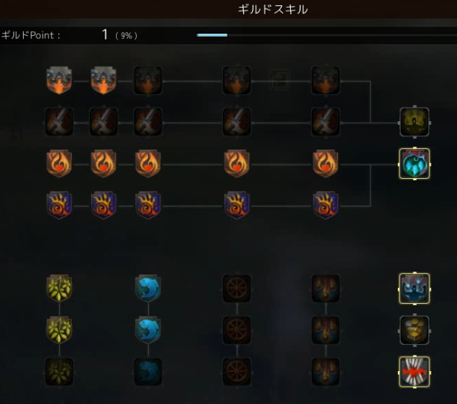Click the red and white claw skill icon

click(x=414, y=372)
